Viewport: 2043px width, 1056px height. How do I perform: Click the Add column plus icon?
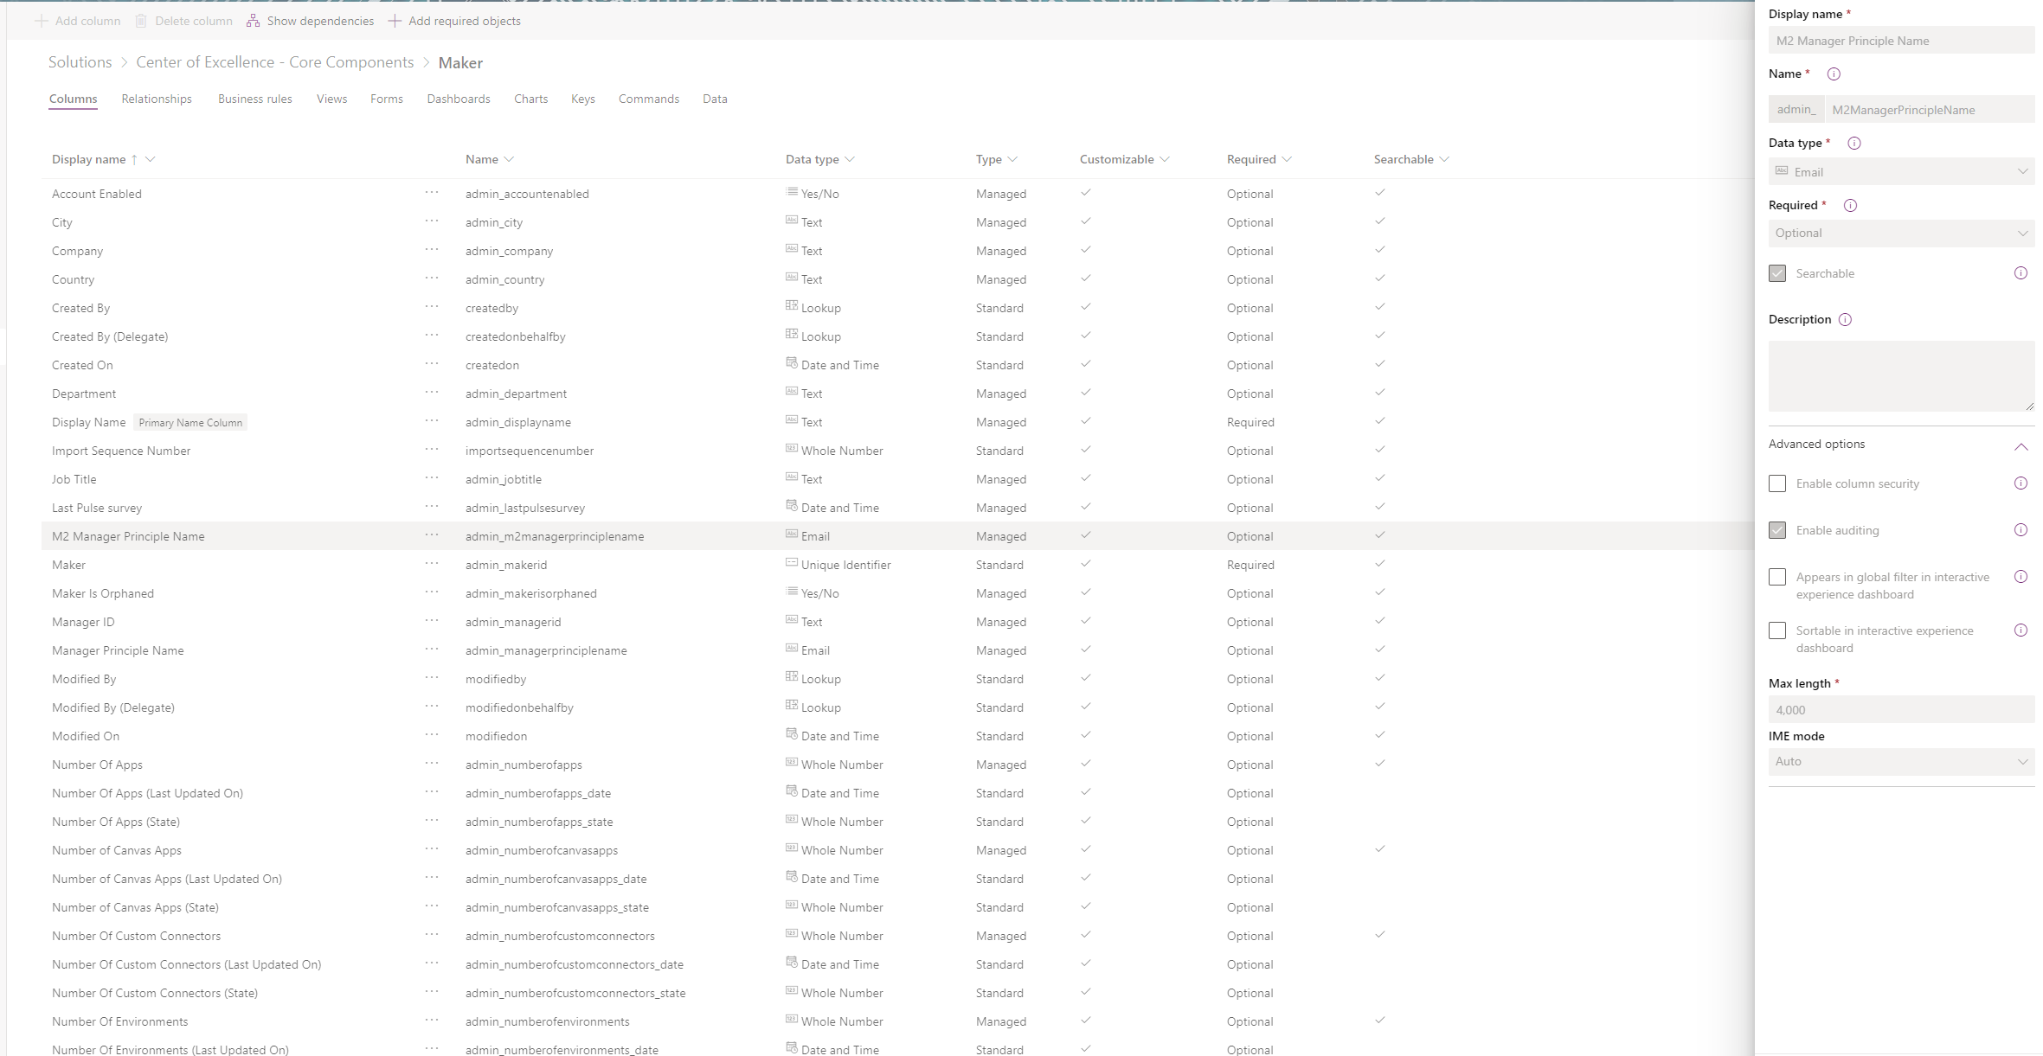(41, 21)
